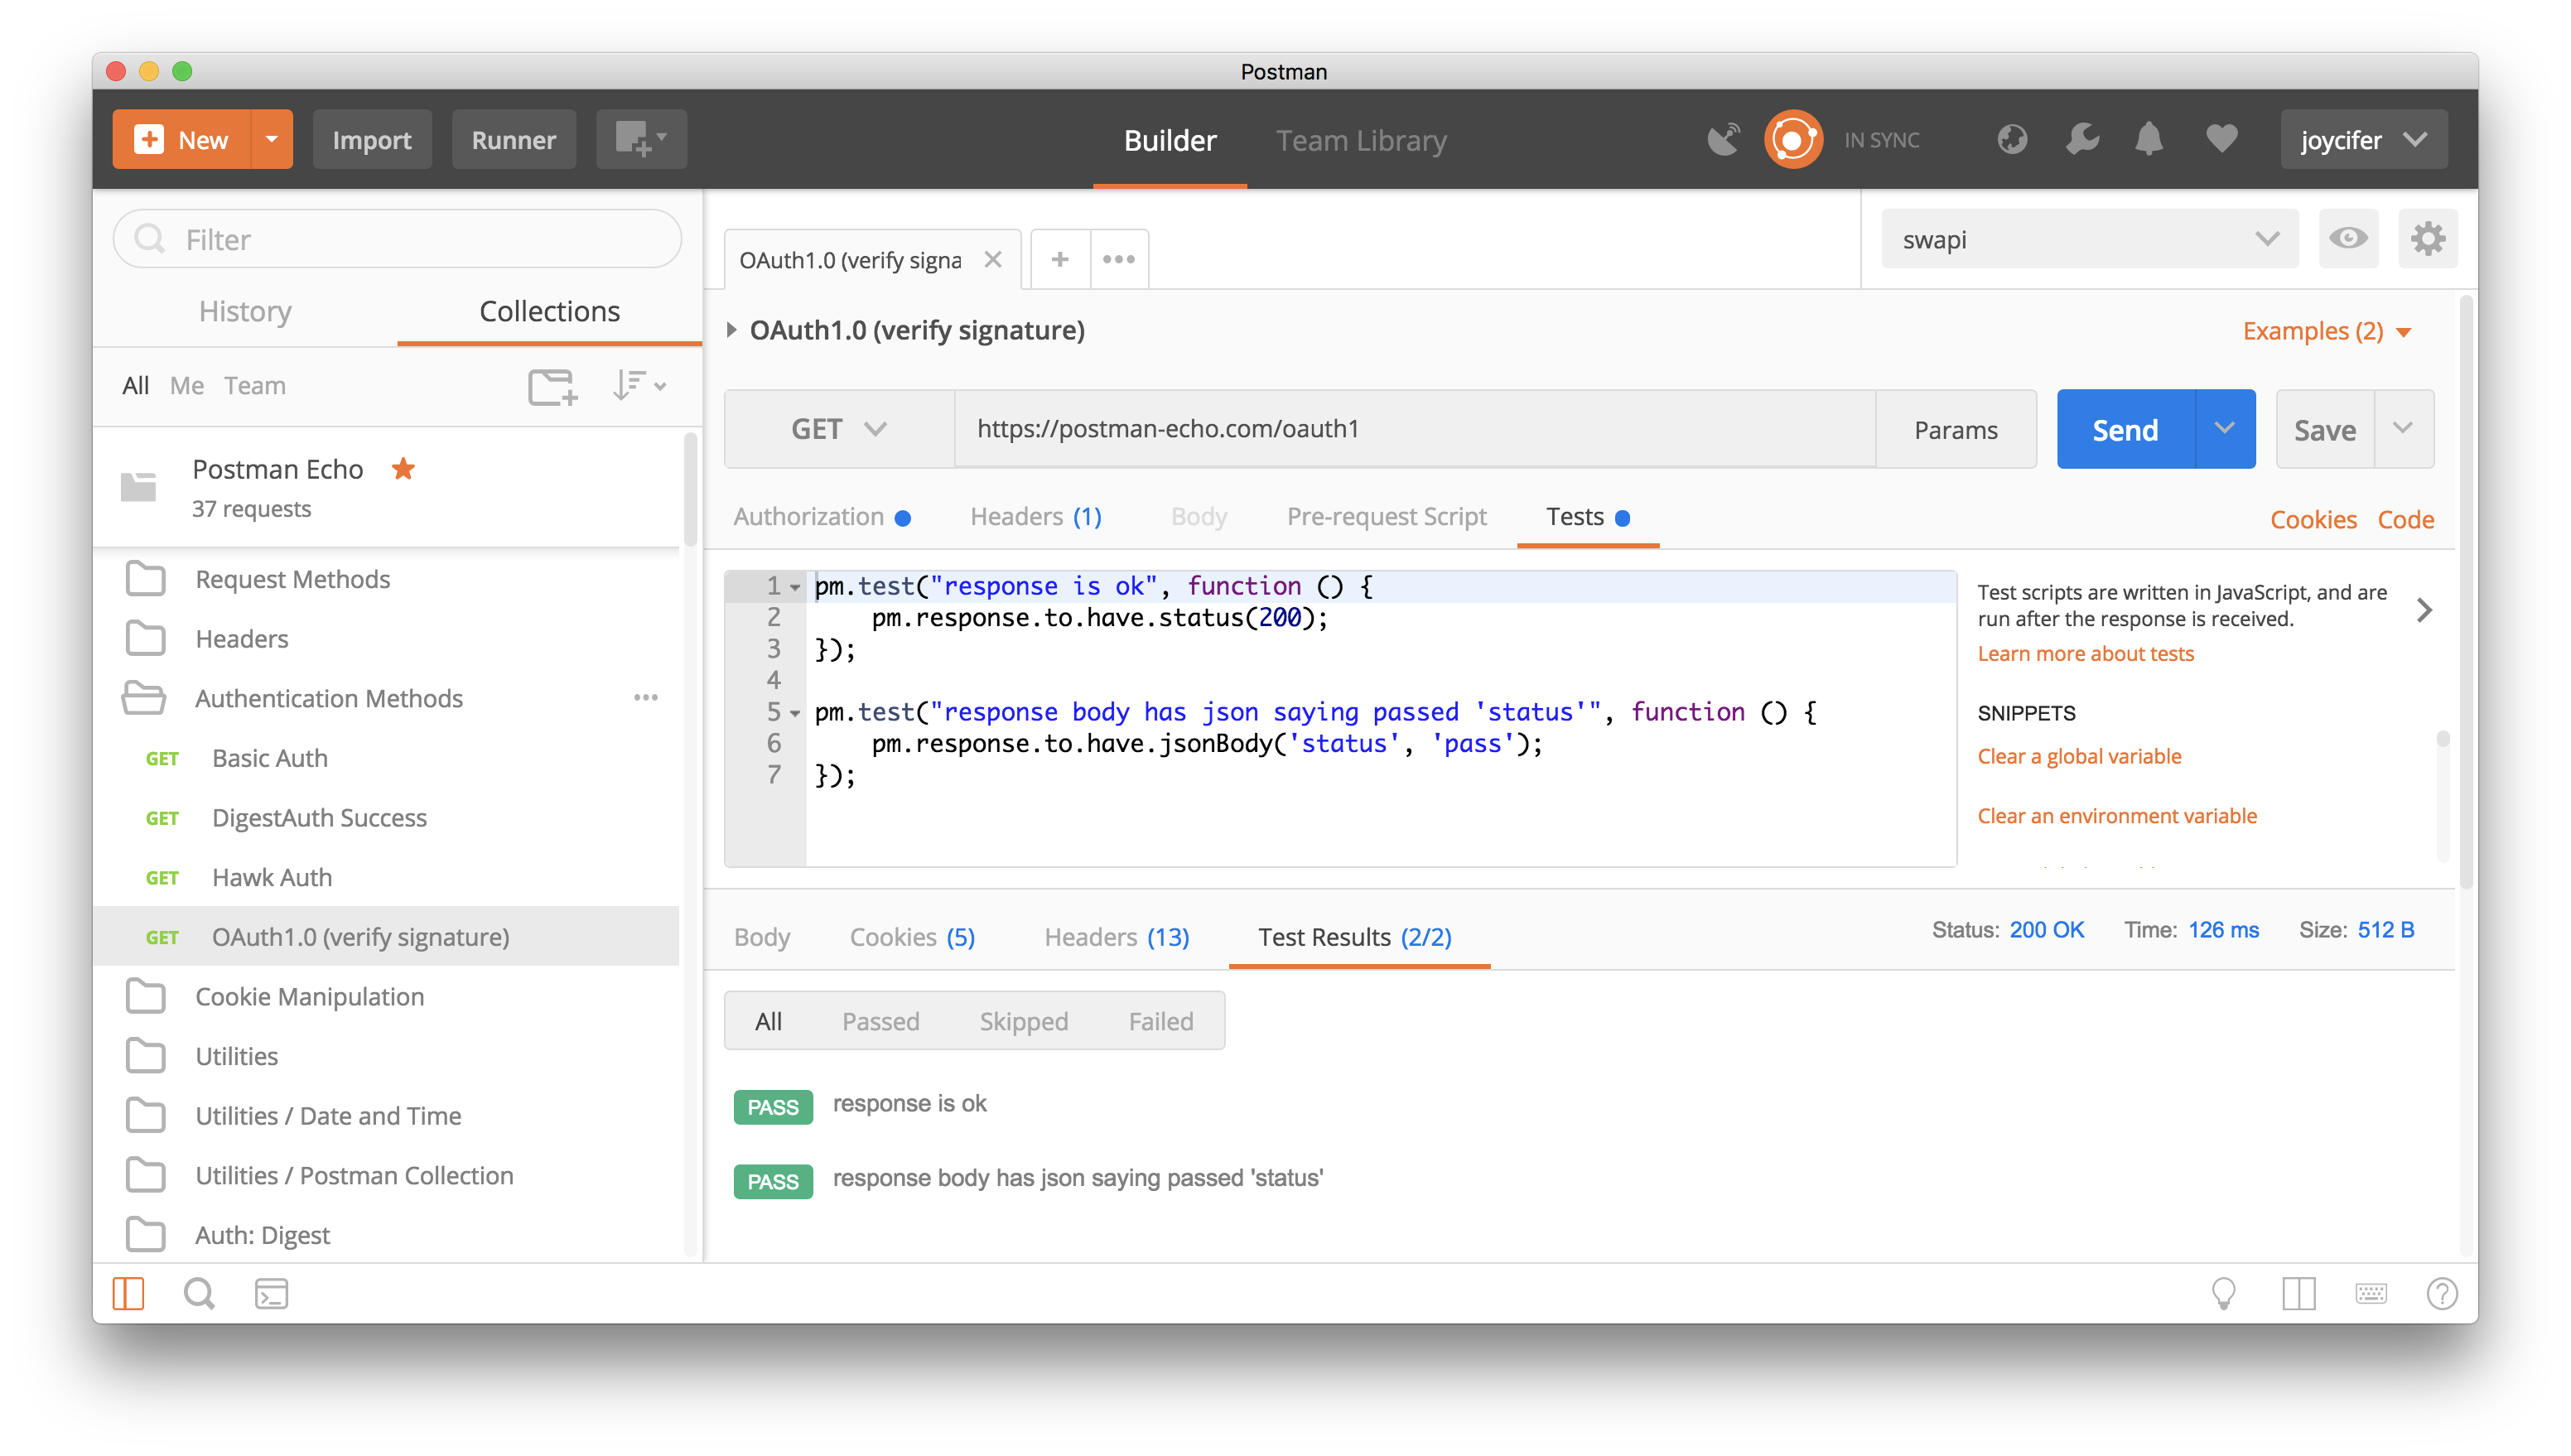Preview environment variables with the eye icon
The width and height of the screenshot is (2571, 1456).
tap(2349, 238)
